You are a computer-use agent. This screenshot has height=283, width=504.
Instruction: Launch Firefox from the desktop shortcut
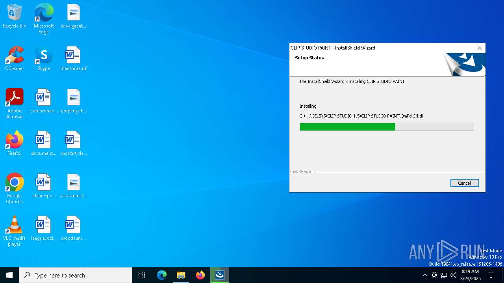[x=14, y=144]
